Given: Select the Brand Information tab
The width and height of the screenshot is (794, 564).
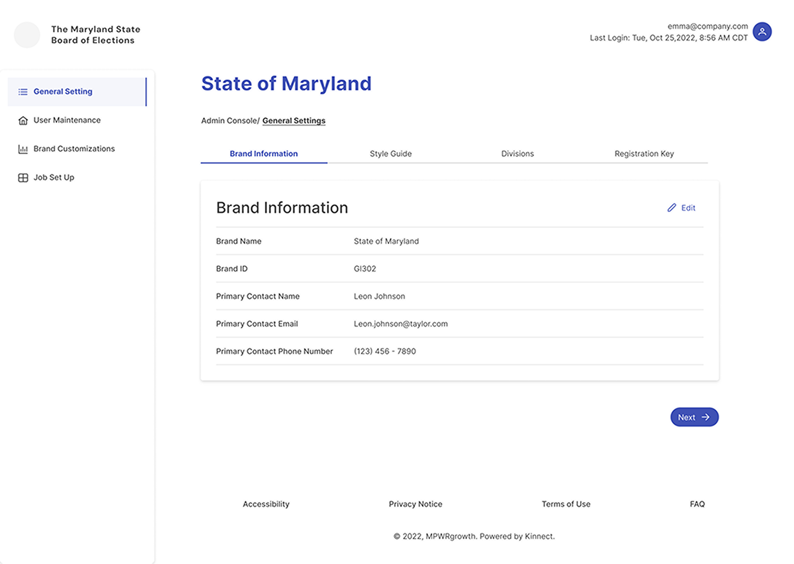Looking at the screenshot, I should (x=264, y=153).
